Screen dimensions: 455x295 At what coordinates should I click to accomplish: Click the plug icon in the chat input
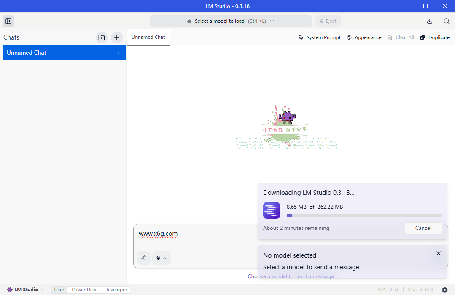158,258
